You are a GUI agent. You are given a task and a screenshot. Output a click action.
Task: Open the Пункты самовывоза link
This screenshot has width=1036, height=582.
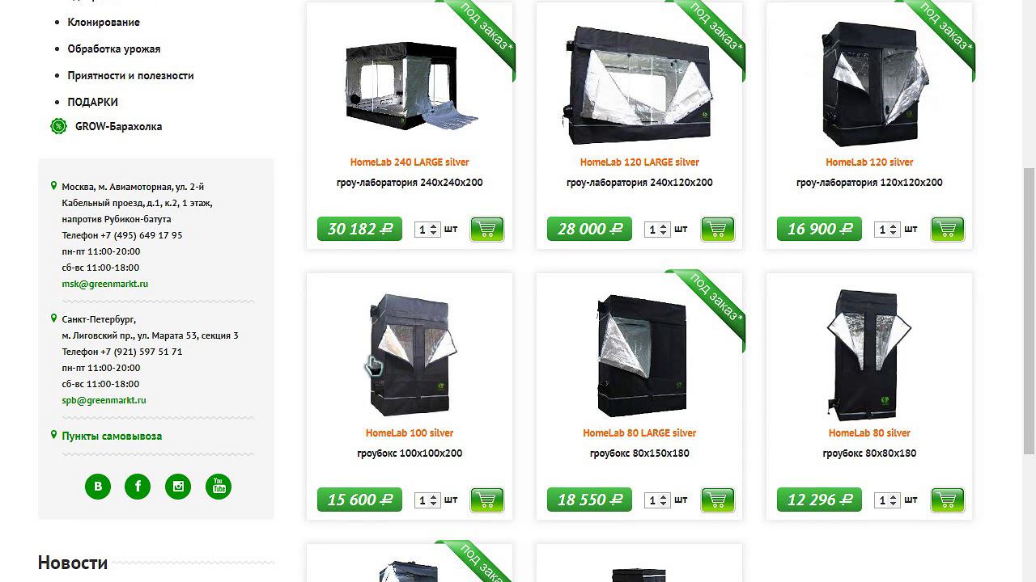pyautogui.click(x=112, y=436)
